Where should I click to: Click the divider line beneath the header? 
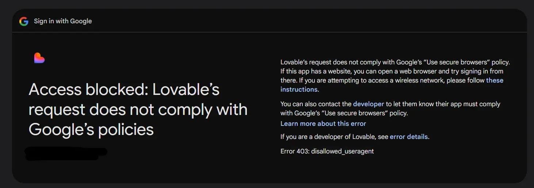pyautogui.click(x=270, y=32)
